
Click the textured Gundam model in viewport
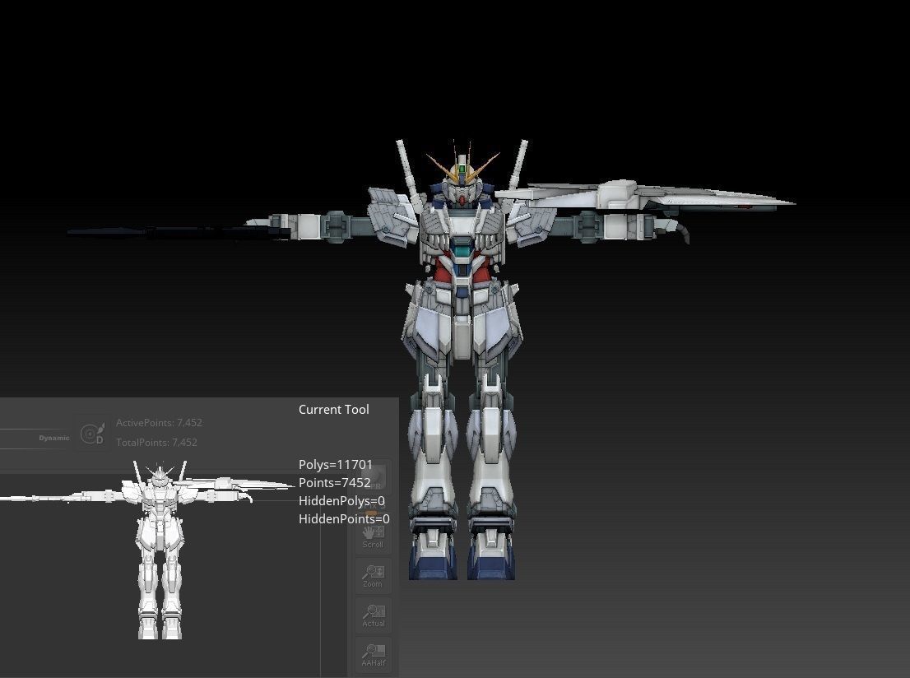tap(462, 325)
